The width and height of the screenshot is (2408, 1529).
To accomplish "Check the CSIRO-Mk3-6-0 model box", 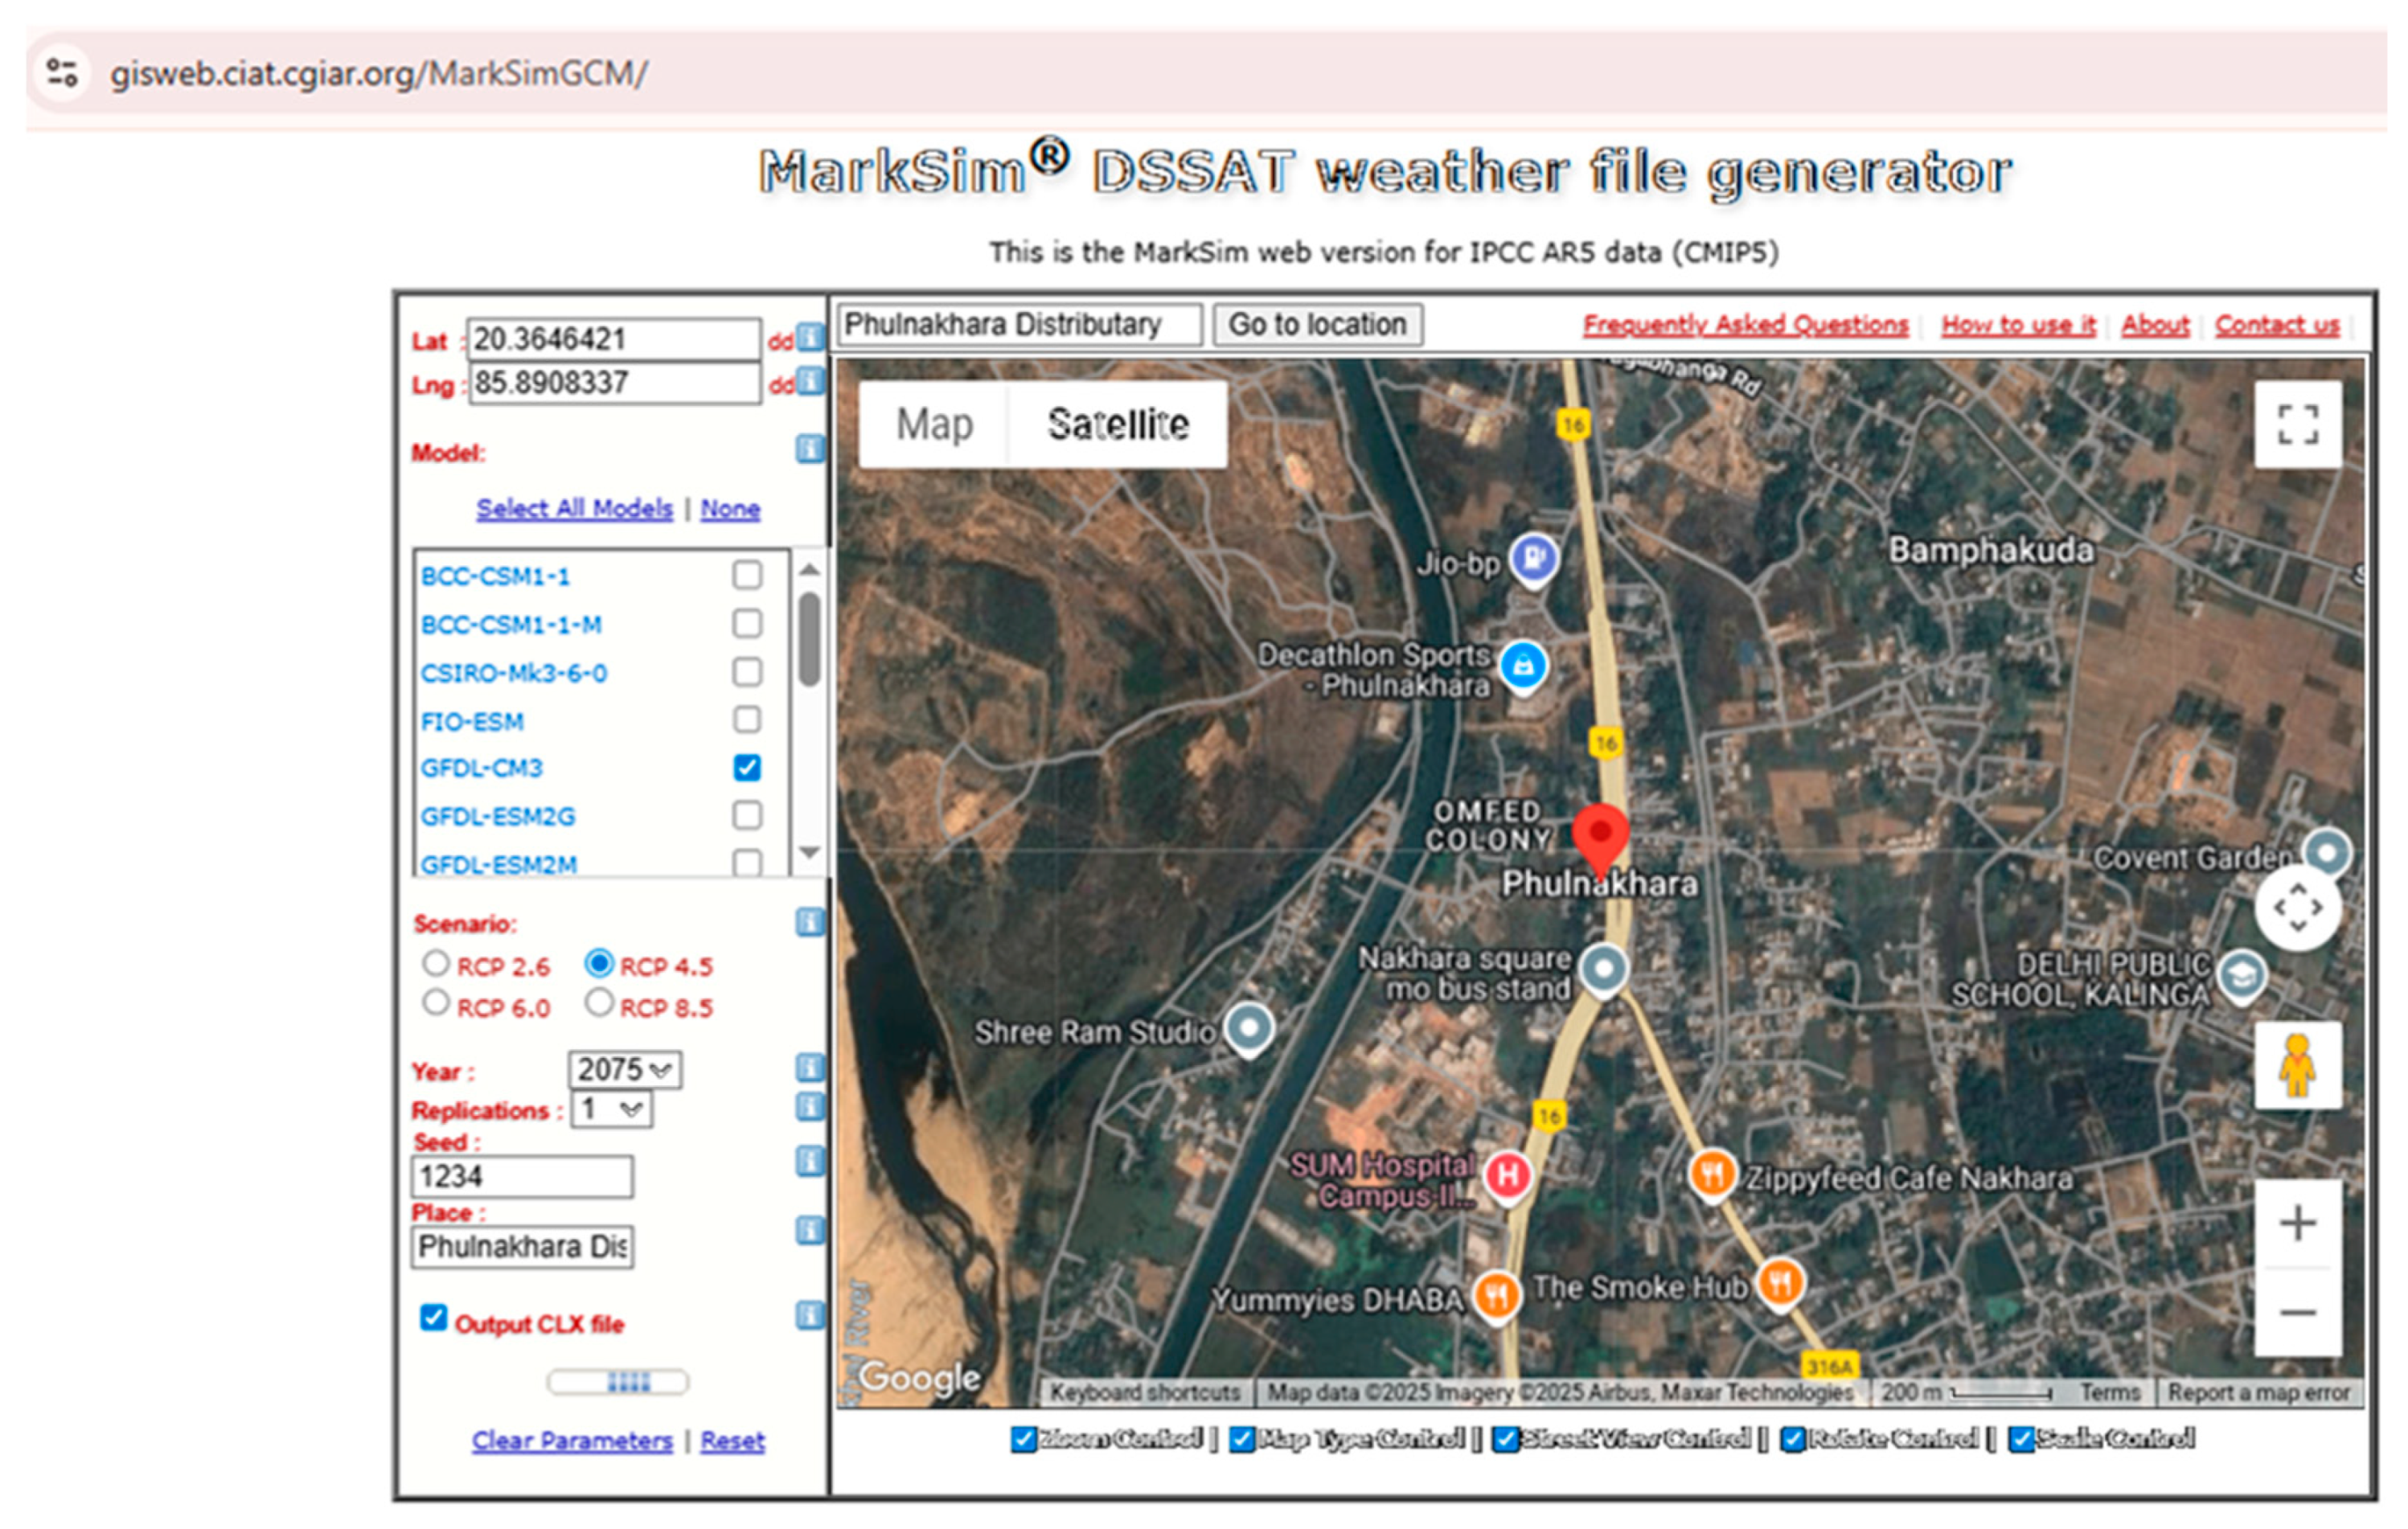I will [x=747, y=671].
